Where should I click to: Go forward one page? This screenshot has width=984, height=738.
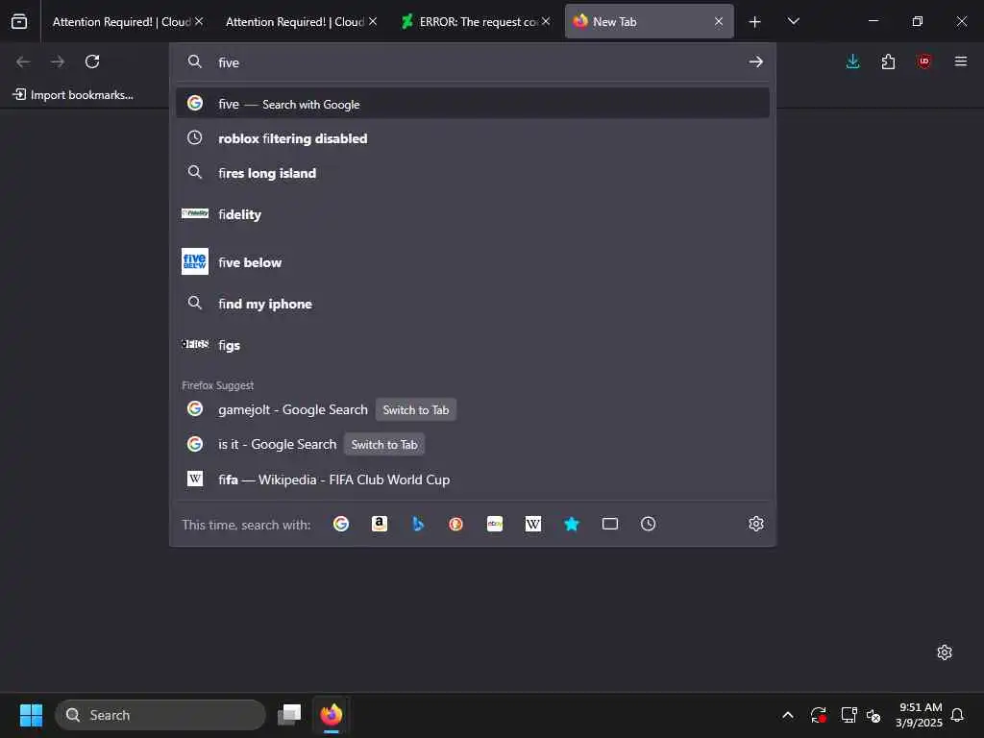[58, 61]
